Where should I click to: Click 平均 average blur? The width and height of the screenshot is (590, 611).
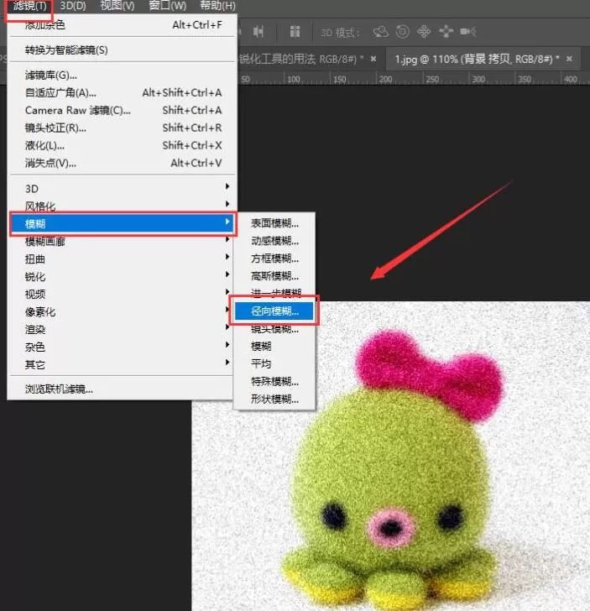tap(274, 363)
